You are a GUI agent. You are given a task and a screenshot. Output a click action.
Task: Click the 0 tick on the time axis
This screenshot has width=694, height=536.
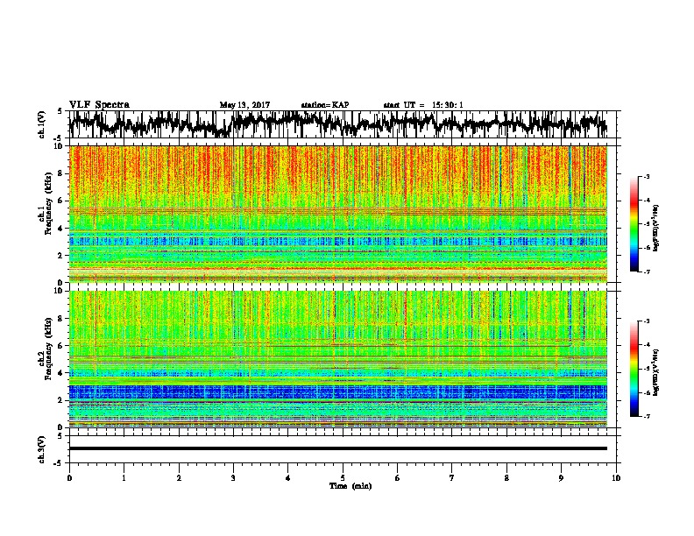coord(69,478)
